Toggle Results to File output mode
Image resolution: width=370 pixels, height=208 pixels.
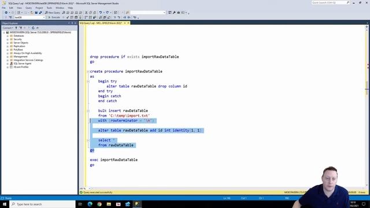(x=109, y=17)
